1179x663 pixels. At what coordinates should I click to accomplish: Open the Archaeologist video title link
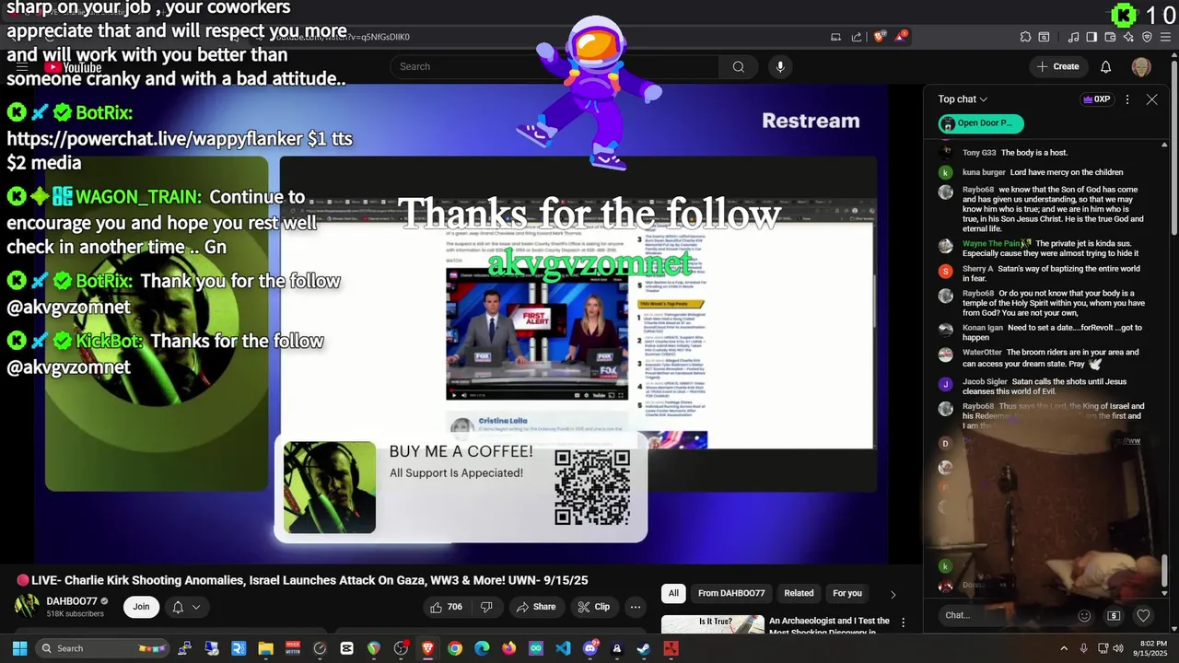tap(829, 625)
